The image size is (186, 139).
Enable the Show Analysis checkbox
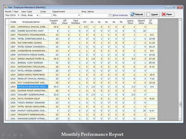(x=110, y=15)
